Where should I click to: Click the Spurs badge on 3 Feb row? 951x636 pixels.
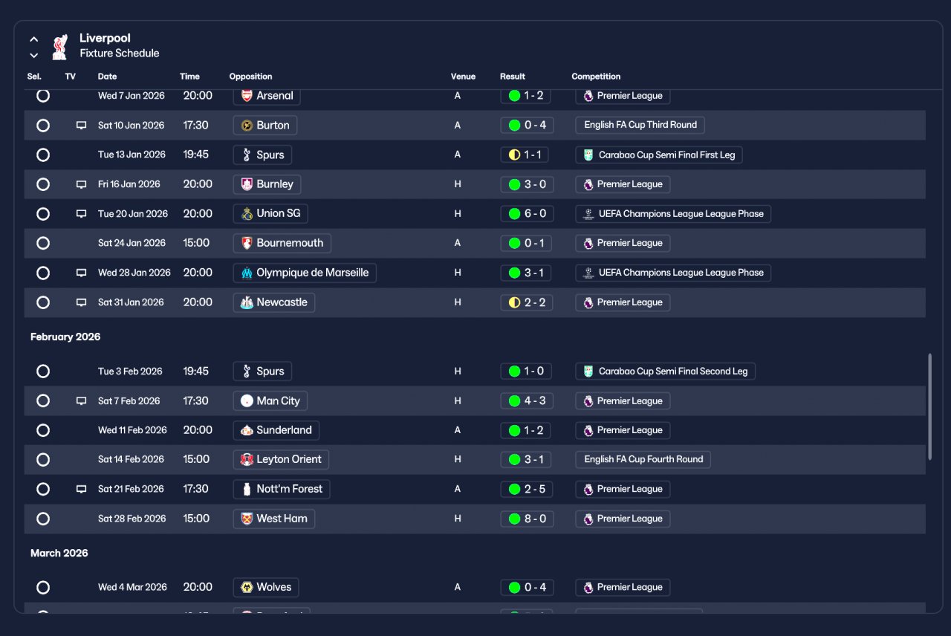(x=247, y=371)
